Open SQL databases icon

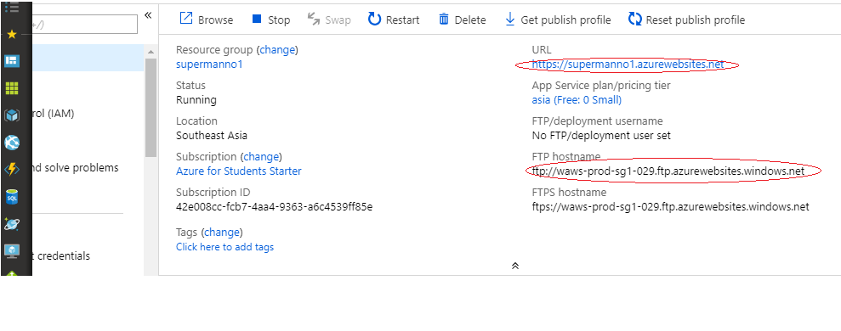(12, 197)
